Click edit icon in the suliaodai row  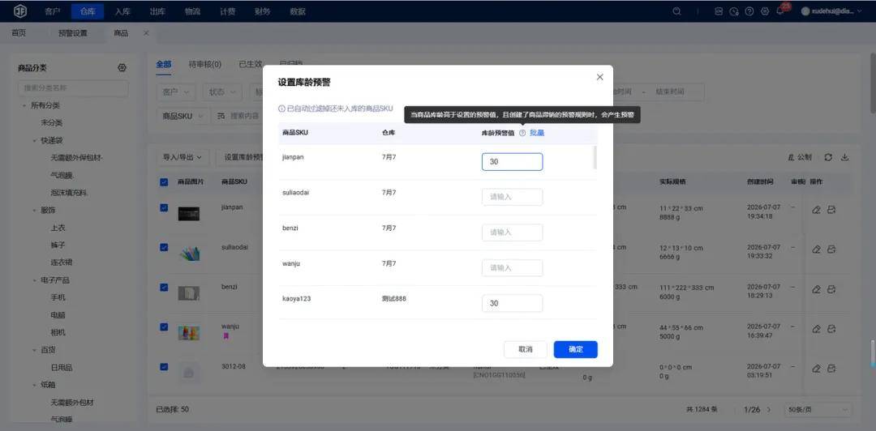pyautogui.click(x=816, y=250)
